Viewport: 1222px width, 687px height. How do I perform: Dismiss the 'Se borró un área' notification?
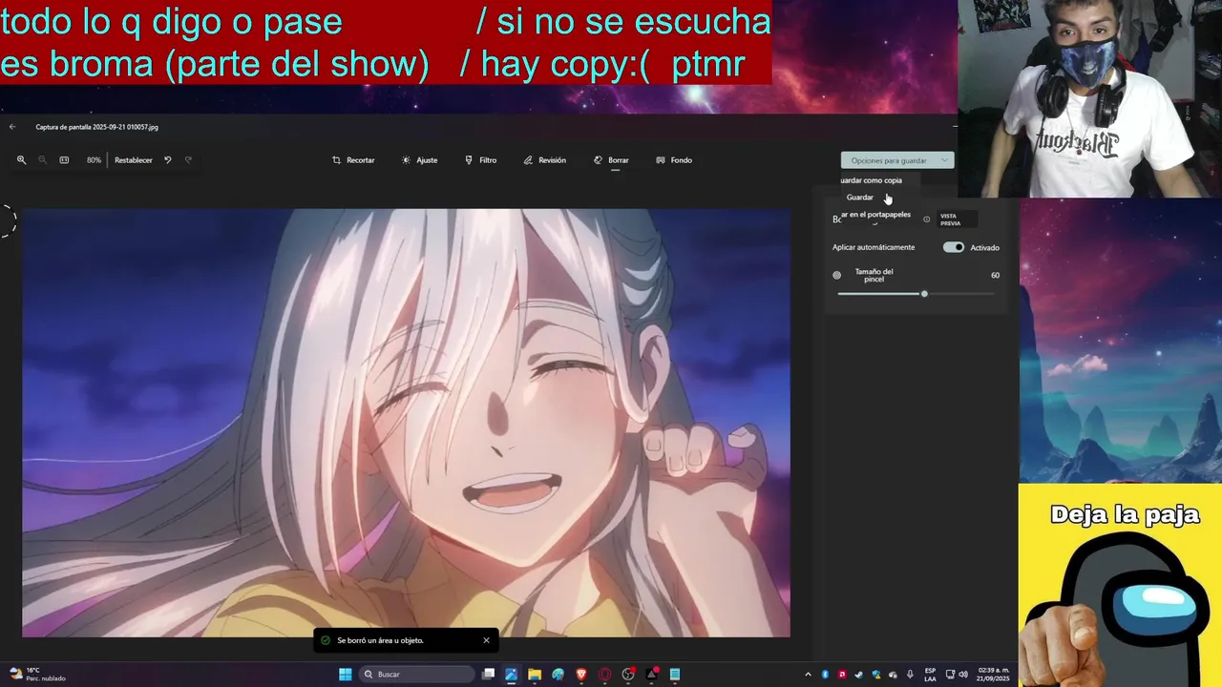(486, 640)
